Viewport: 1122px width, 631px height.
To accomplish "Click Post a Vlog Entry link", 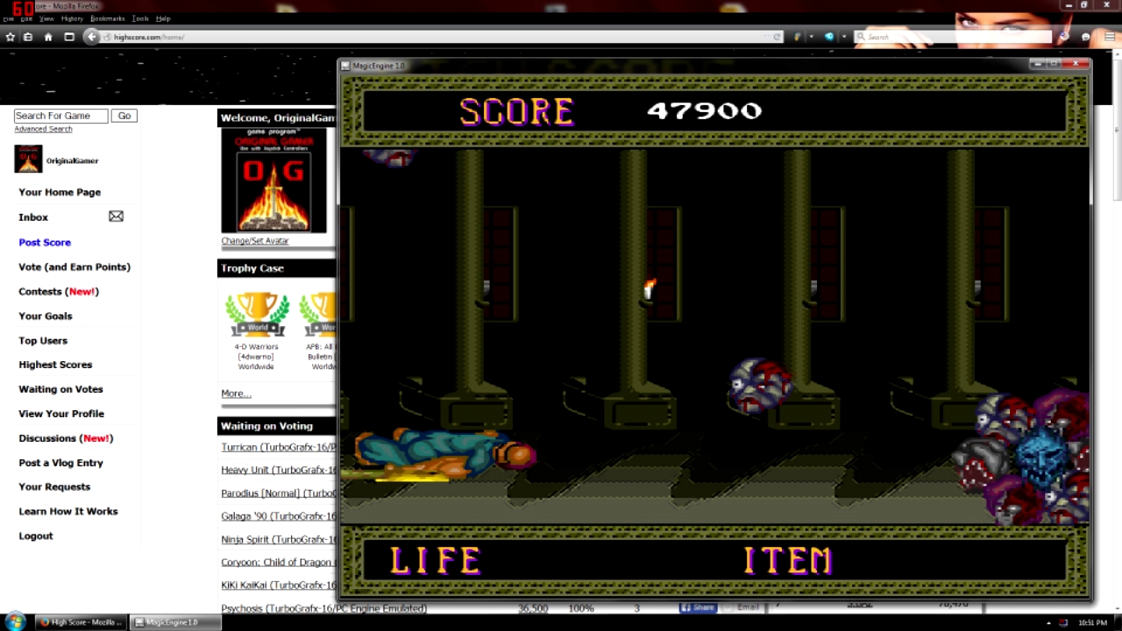I will pos(60,463).
